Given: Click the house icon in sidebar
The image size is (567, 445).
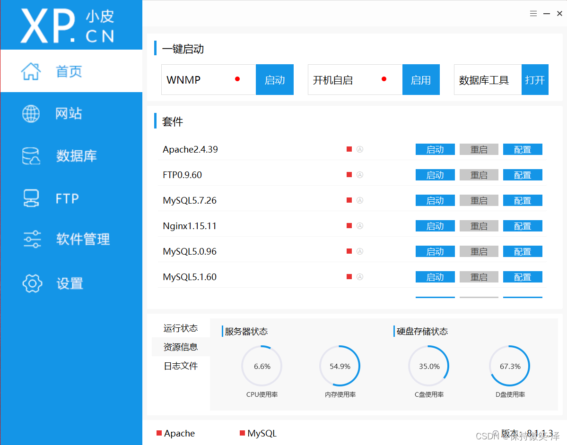Looking at the screenshot, I should click(31, 71).
